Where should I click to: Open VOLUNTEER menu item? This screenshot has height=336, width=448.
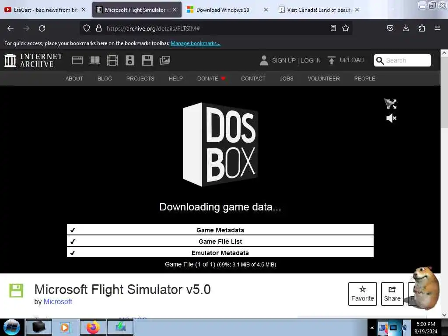coord(324,78)
